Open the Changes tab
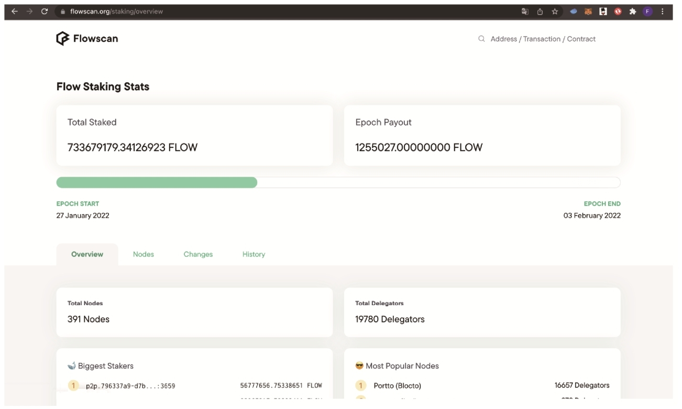Viewport: 682px width, 409px height. pyautogui.click(x=198, y=254)
